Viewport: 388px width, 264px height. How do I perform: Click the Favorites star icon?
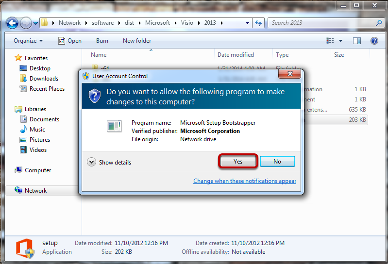pos(18,58)
